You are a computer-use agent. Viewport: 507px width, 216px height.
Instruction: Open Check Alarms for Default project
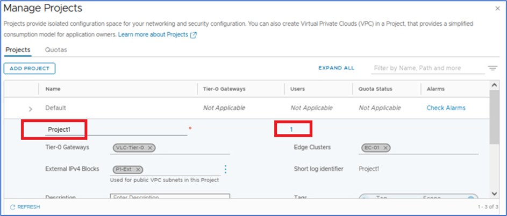coord(446,108)
